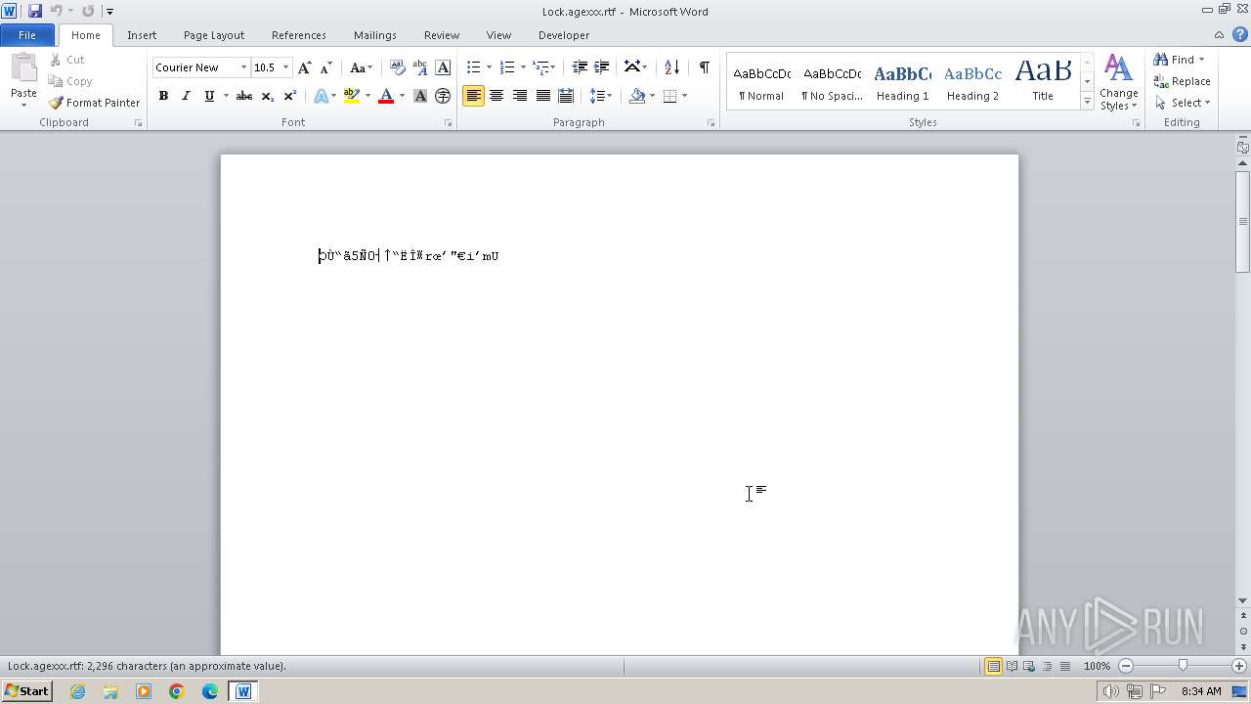Open the Select dropdown
The image size is (1251, 704).
[1183, 103]
